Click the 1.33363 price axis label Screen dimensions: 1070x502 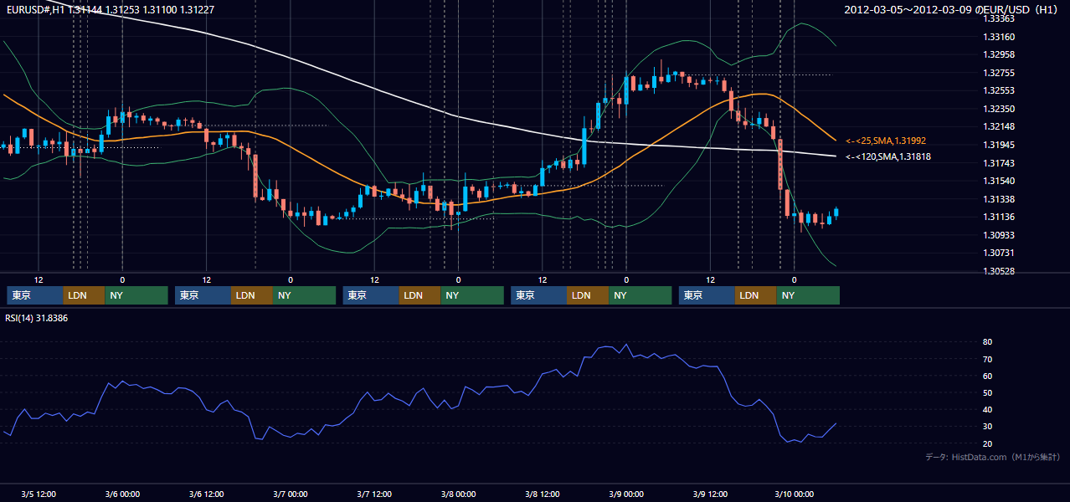pyautogui.click(x=999, y=18)
